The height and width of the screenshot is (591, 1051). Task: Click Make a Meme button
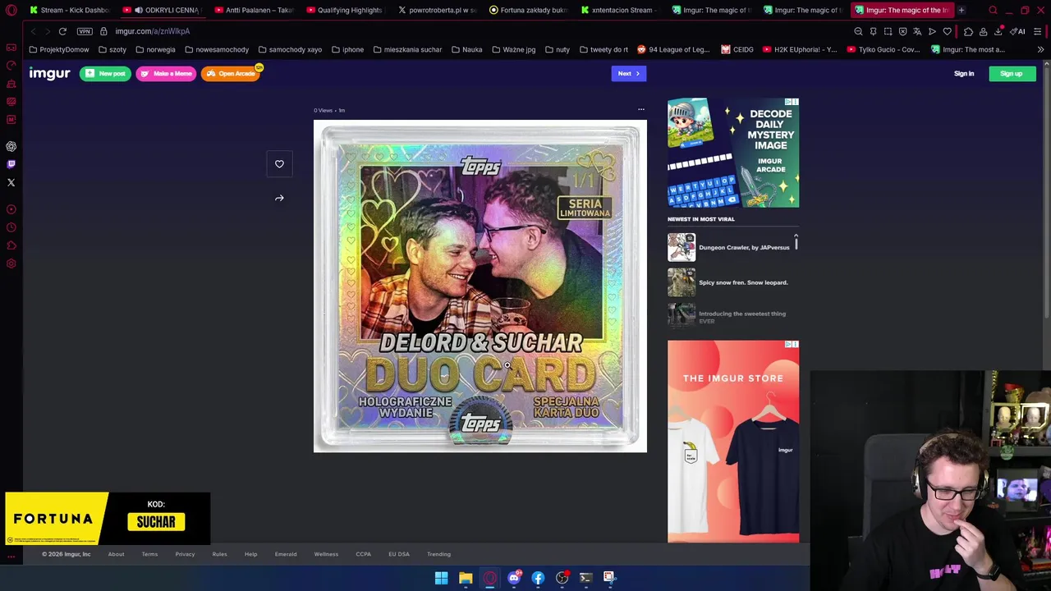[166, 74]
